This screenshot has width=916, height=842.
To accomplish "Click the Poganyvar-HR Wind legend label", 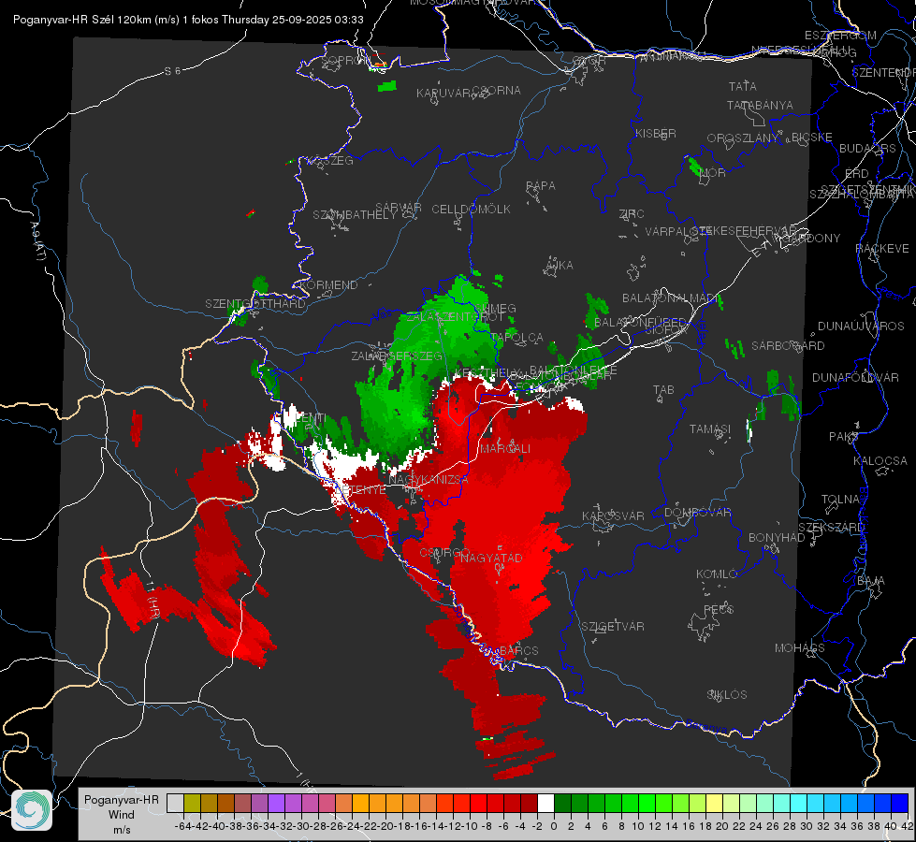I will (122, 814).
